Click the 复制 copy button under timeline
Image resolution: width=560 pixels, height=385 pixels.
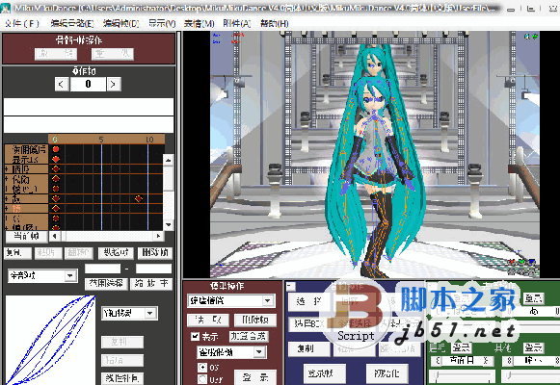17,253
